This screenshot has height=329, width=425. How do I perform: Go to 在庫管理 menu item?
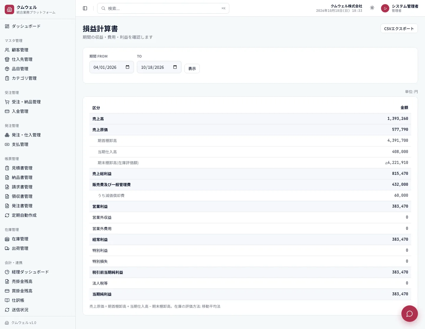[37, 239]
